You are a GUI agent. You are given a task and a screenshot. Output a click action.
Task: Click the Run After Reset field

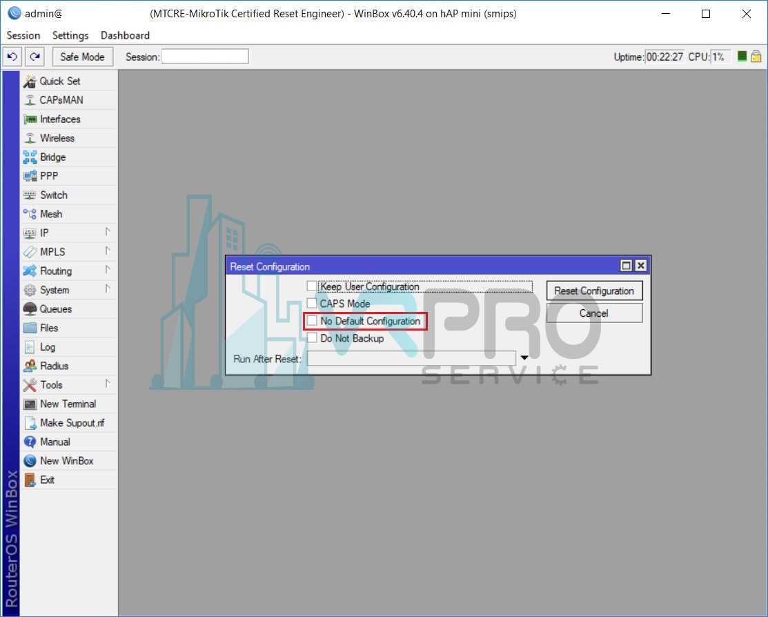coord(411,359)
